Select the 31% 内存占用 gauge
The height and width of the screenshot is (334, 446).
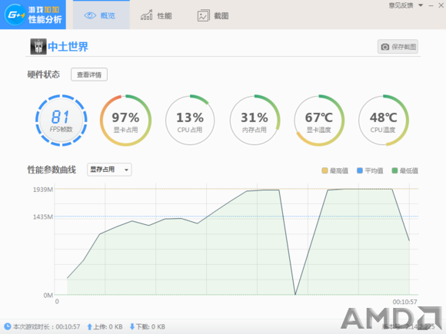click(x=255, y=121)
